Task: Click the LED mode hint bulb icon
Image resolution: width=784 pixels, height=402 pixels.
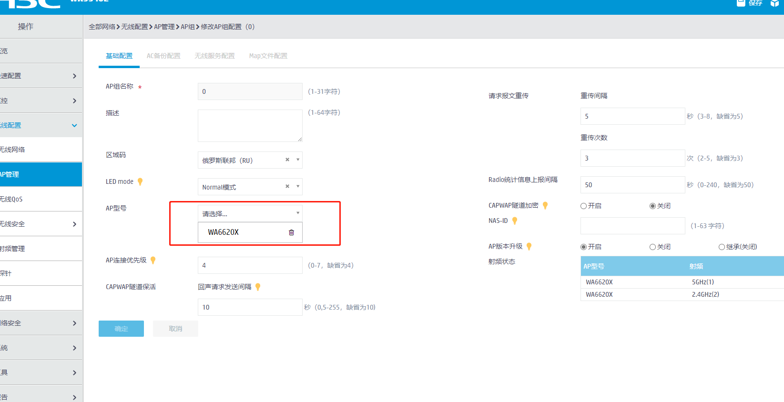Action: click(140, 181)
